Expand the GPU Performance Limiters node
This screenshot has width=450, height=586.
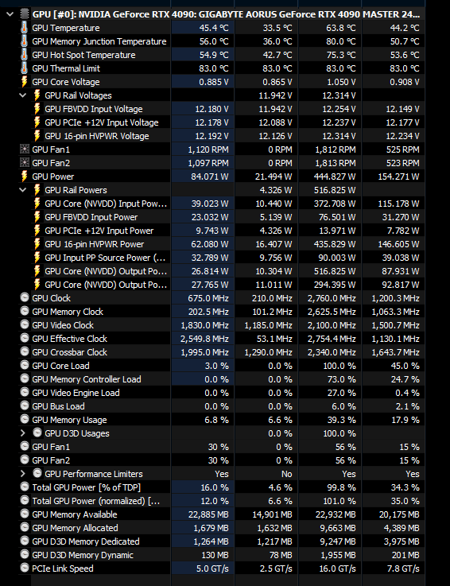(23, 474)
